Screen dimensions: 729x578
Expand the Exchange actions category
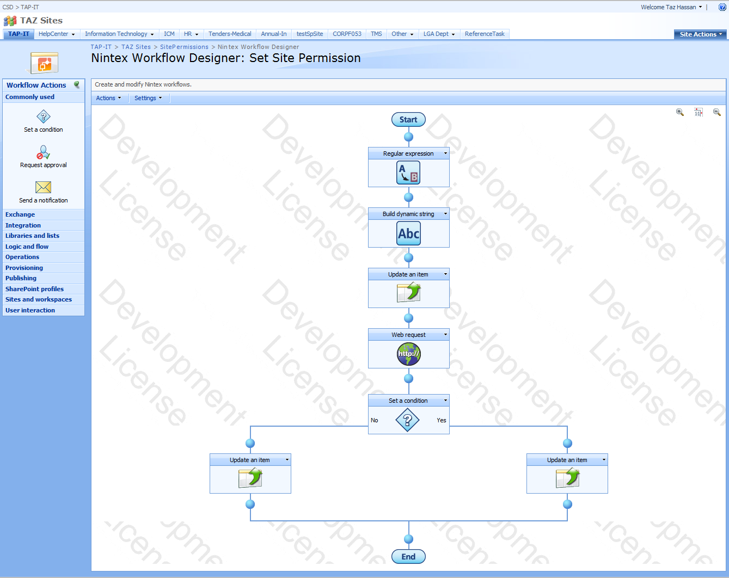[x=44, y=214]
